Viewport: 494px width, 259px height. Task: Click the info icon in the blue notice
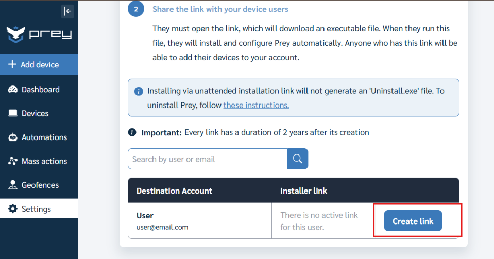click(x=139, y=91)
